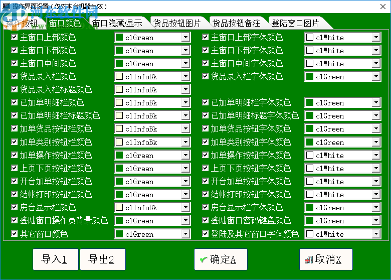Open 加单货品按钮字体颜色 dropdown arrow
This screenshot has height=280, width=391.
coord(376,129)
